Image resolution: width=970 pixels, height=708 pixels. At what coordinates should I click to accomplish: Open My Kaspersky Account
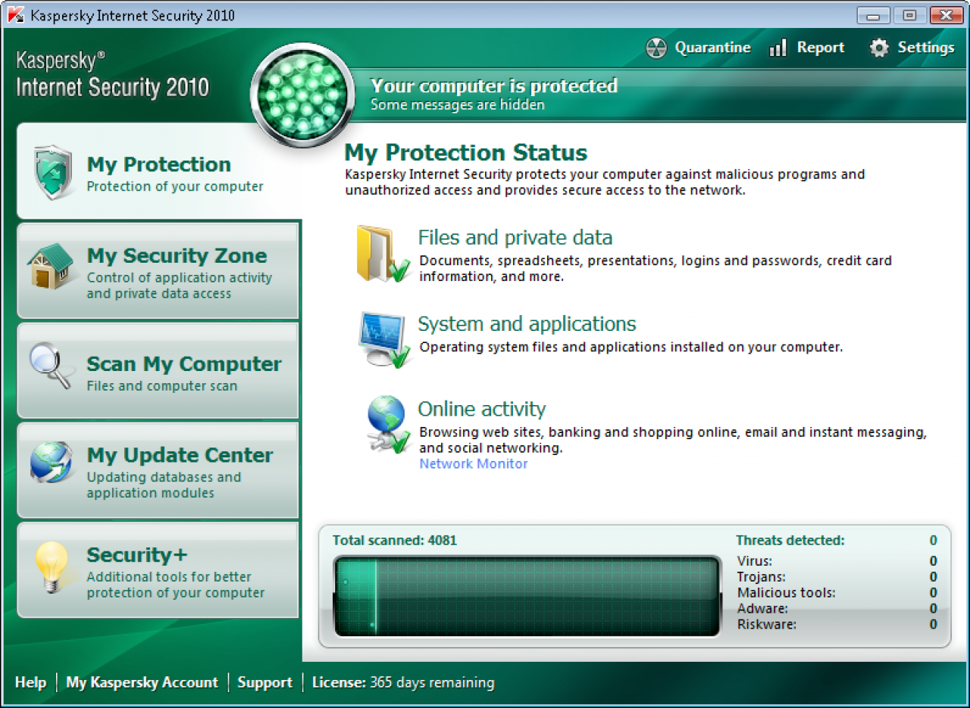click(x=142, y=682)
